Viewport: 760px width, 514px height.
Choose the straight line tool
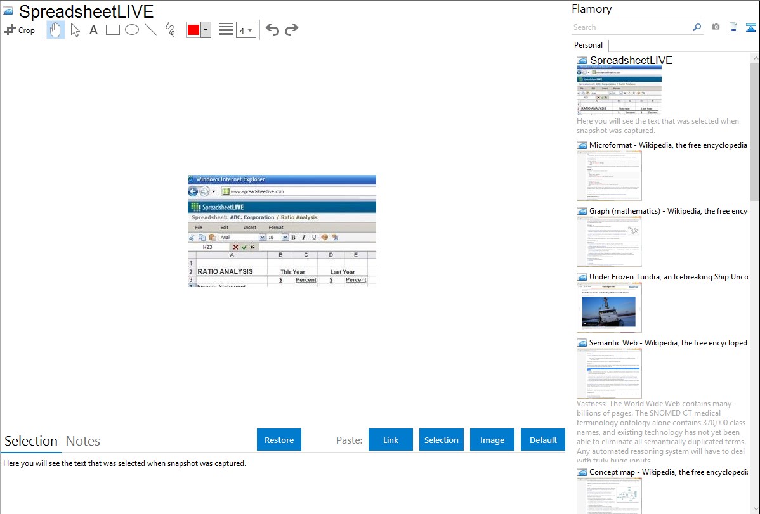point(151,30)
